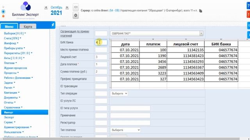
Task: Expand the Справочники menu
Action: click(x=13, y=107)
